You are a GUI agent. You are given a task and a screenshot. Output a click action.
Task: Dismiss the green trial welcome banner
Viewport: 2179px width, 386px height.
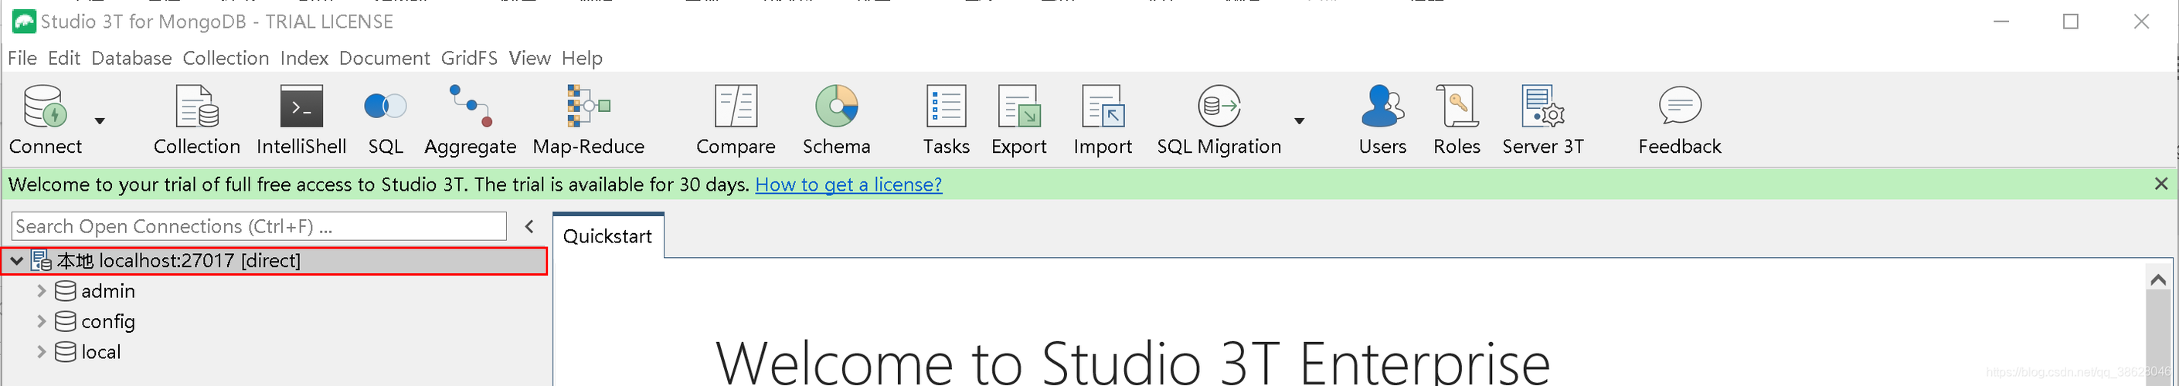click(2161, 183)
